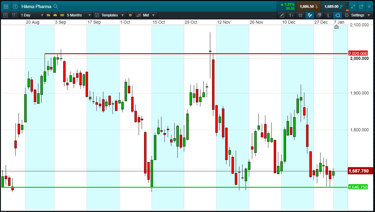
Task: Open the Mid price type dropdown
Action: (x=146, y=15)
